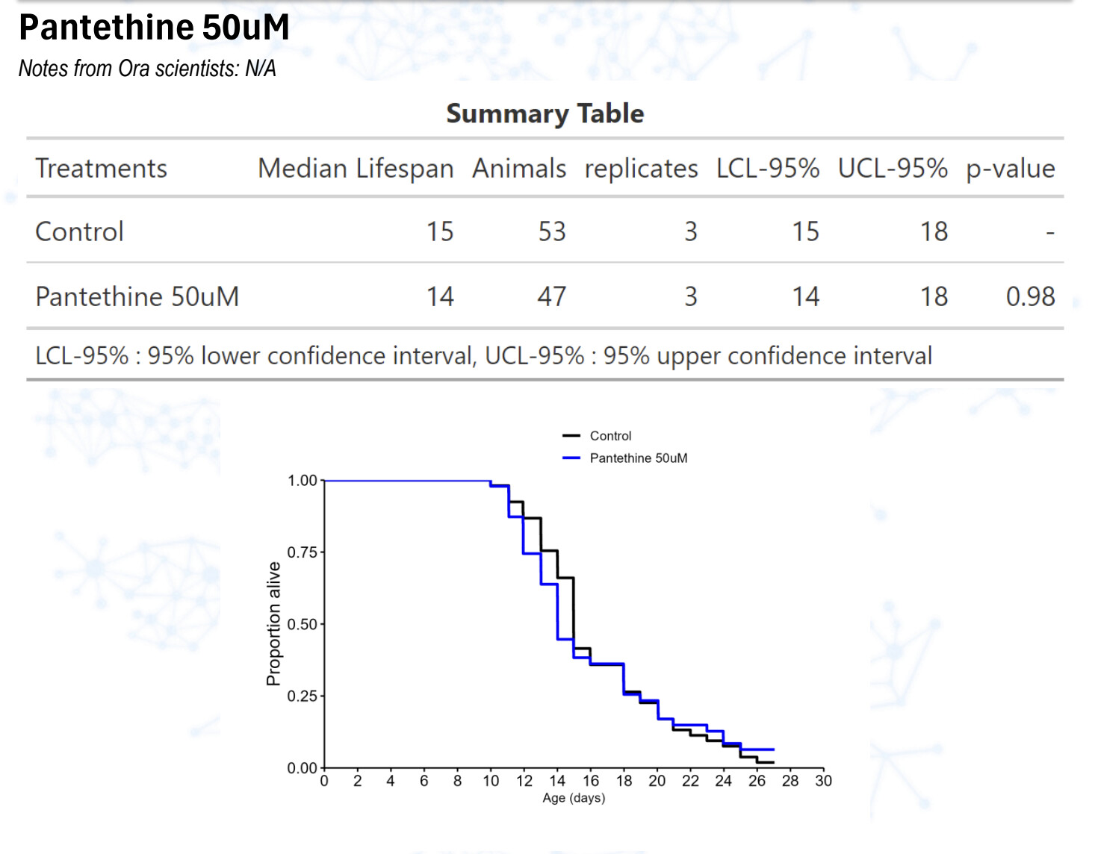
Task: Click the Summary Table heading
Action: (x=545, y=113)
